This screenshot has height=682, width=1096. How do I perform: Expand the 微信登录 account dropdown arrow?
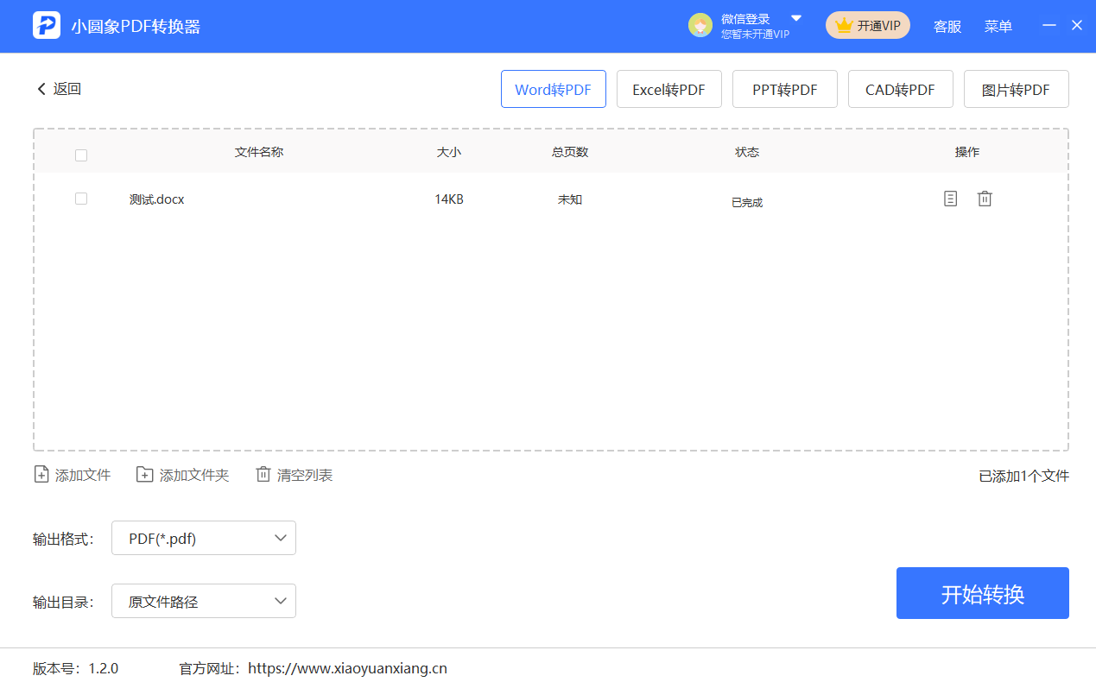point(796,18)
